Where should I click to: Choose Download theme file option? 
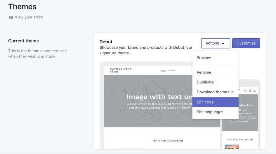[x=215, y=92]
